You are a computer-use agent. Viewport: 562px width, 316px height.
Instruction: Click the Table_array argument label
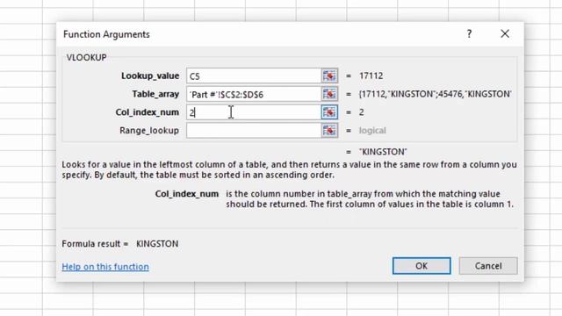click(x=155, y=94)
